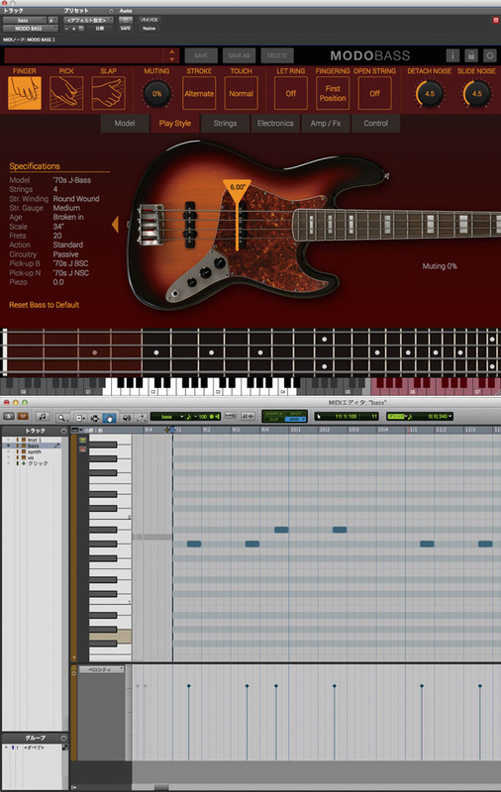Adjust the Muting 0% knob
Viewport: 501px width, 792px height.
[x=156, y=93]
